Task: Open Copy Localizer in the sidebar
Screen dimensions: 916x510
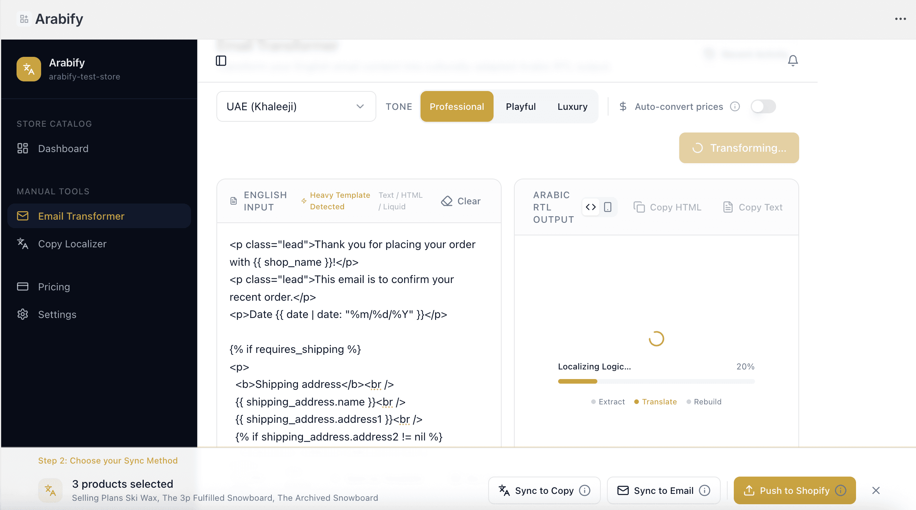Action: (x=72, y=244)
